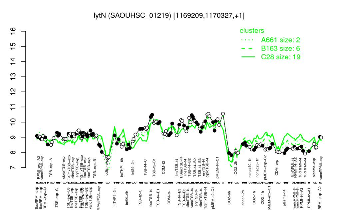Viewport: 341px width, 213px height.
Task: Click the 'clusters' legend heading
Action: coord(252,31)
